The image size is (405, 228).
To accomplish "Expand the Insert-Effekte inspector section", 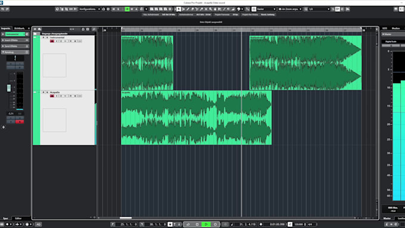I will pos(15,40).
